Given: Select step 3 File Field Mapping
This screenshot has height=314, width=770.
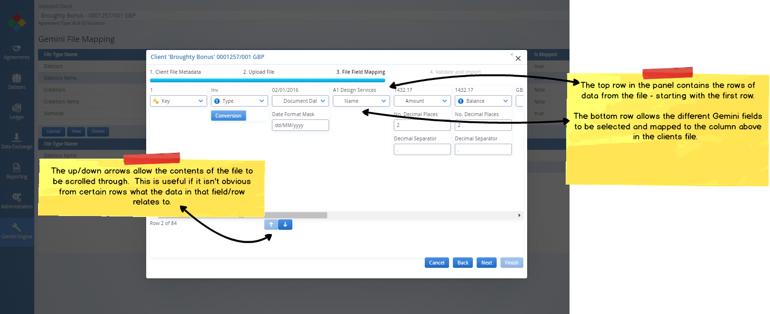Looking at the screenshot, I should 360,72.
